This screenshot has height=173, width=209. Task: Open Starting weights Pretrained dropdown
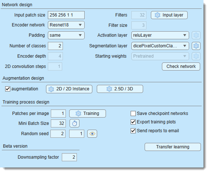(160, 56)
